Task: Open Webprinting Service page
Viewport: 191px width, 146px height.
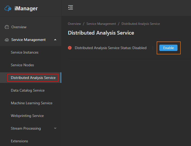Action: (x=27, y=116)
